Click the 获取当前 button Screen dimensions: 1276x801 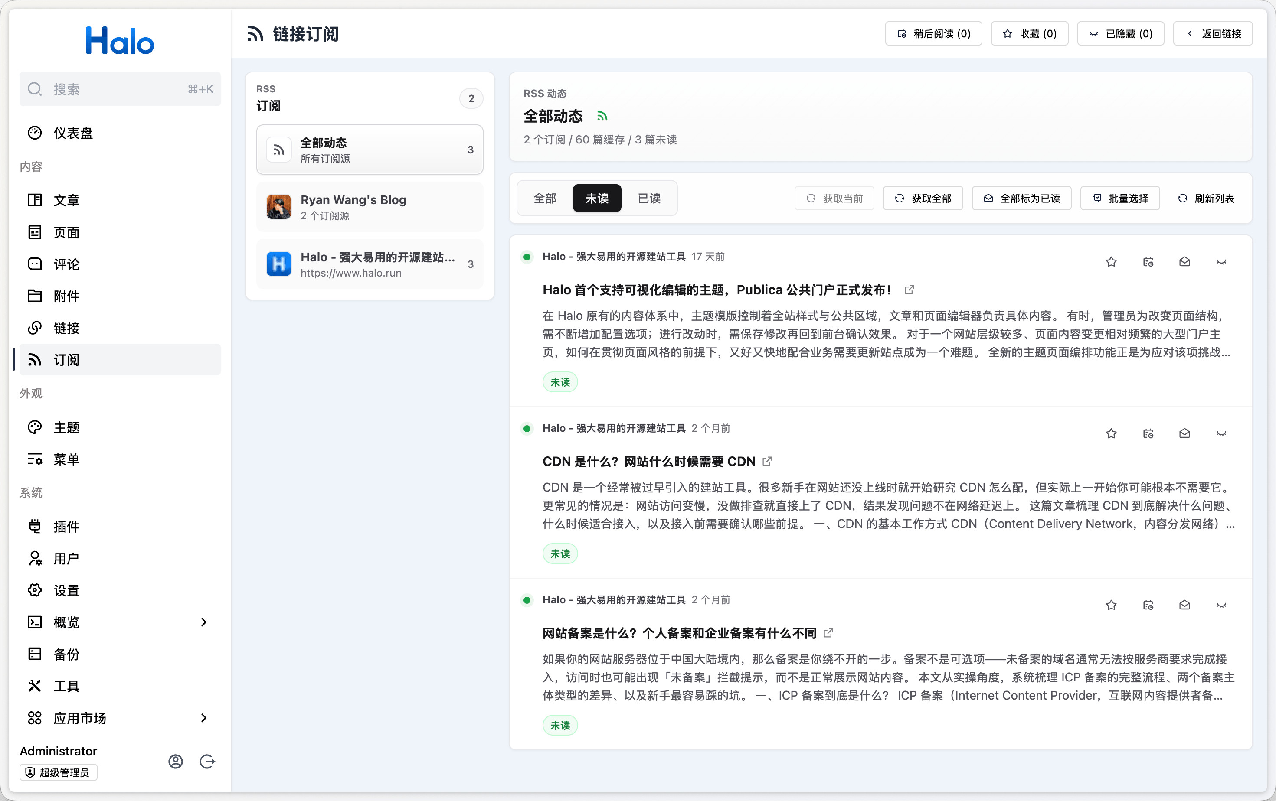834,198
